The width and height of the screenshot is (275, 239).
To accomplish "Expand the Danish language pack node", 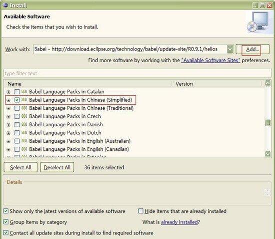I will (x=8, y=125).
